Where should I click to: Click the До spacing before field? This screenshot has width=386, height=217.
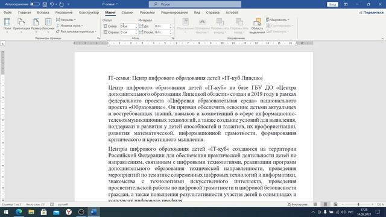point(163,26)
